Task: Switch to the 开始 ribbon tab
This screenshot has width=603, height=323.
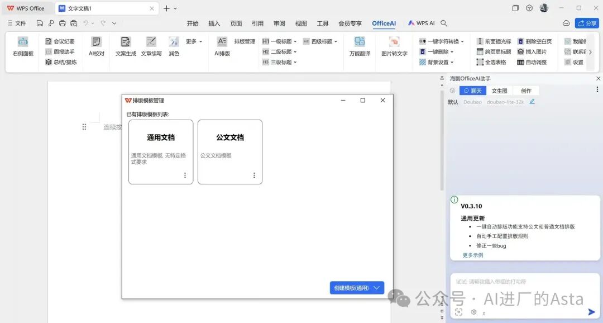Action: [x=193, y=23]
